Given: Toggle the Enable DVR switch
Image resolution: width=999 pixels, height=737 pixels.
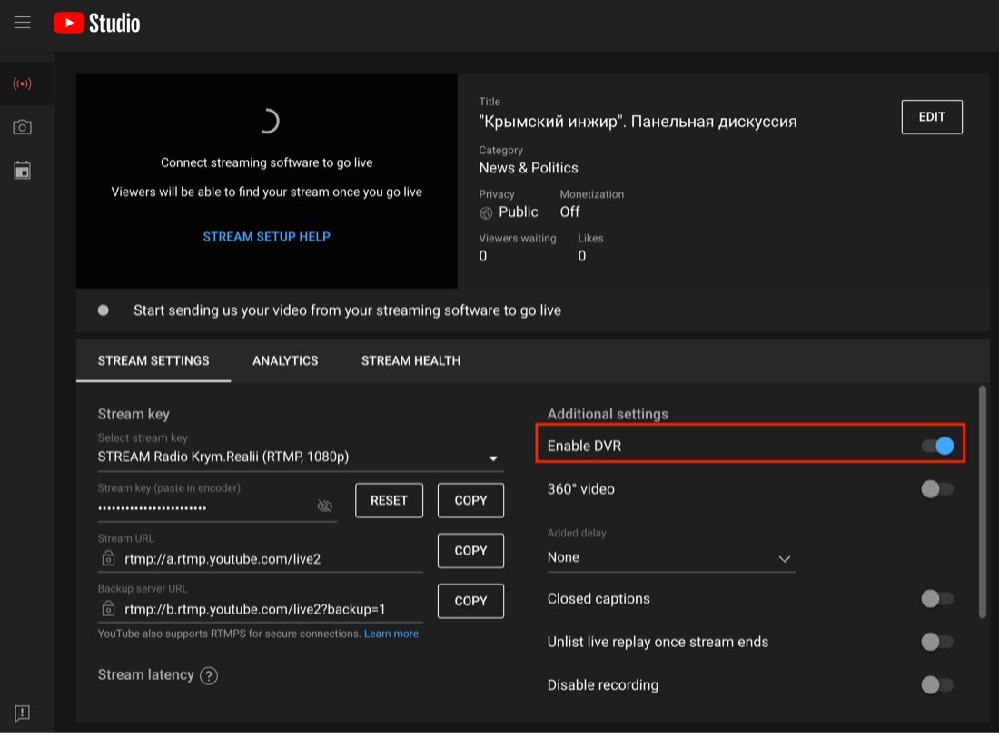Looking at the screenshot, I should pyautogui.click(x=938, y=446).
